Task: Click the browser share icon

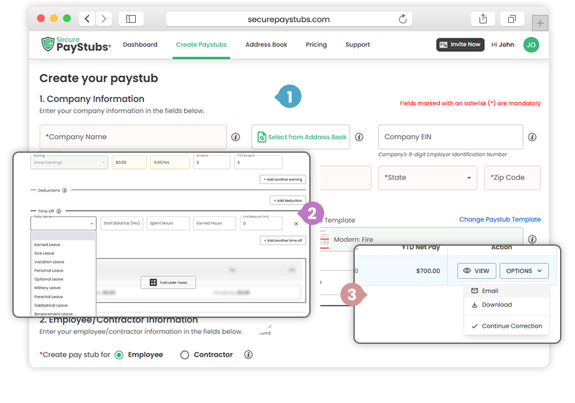Action: [483, 19]
